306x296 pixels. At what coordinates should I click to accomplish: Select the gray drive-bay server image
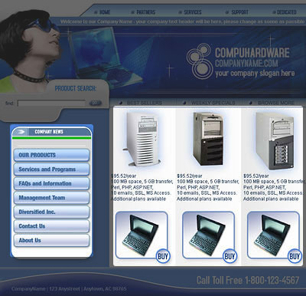point(275,141)
